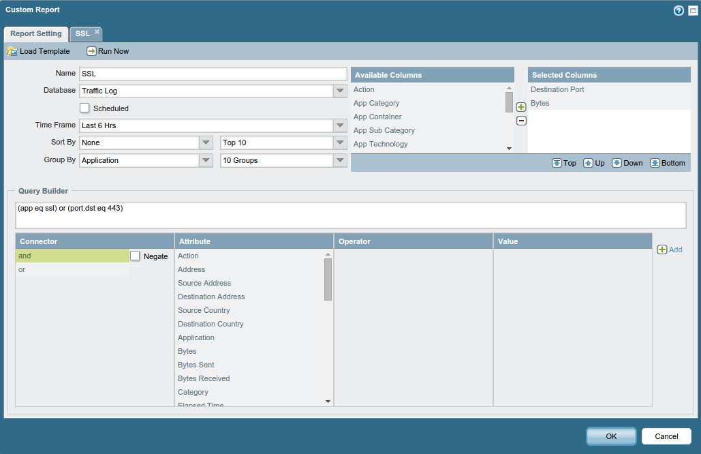Viewport: 701px width, 454px height.
Task: Confirm with the OK button
Action: click(611, 436)
